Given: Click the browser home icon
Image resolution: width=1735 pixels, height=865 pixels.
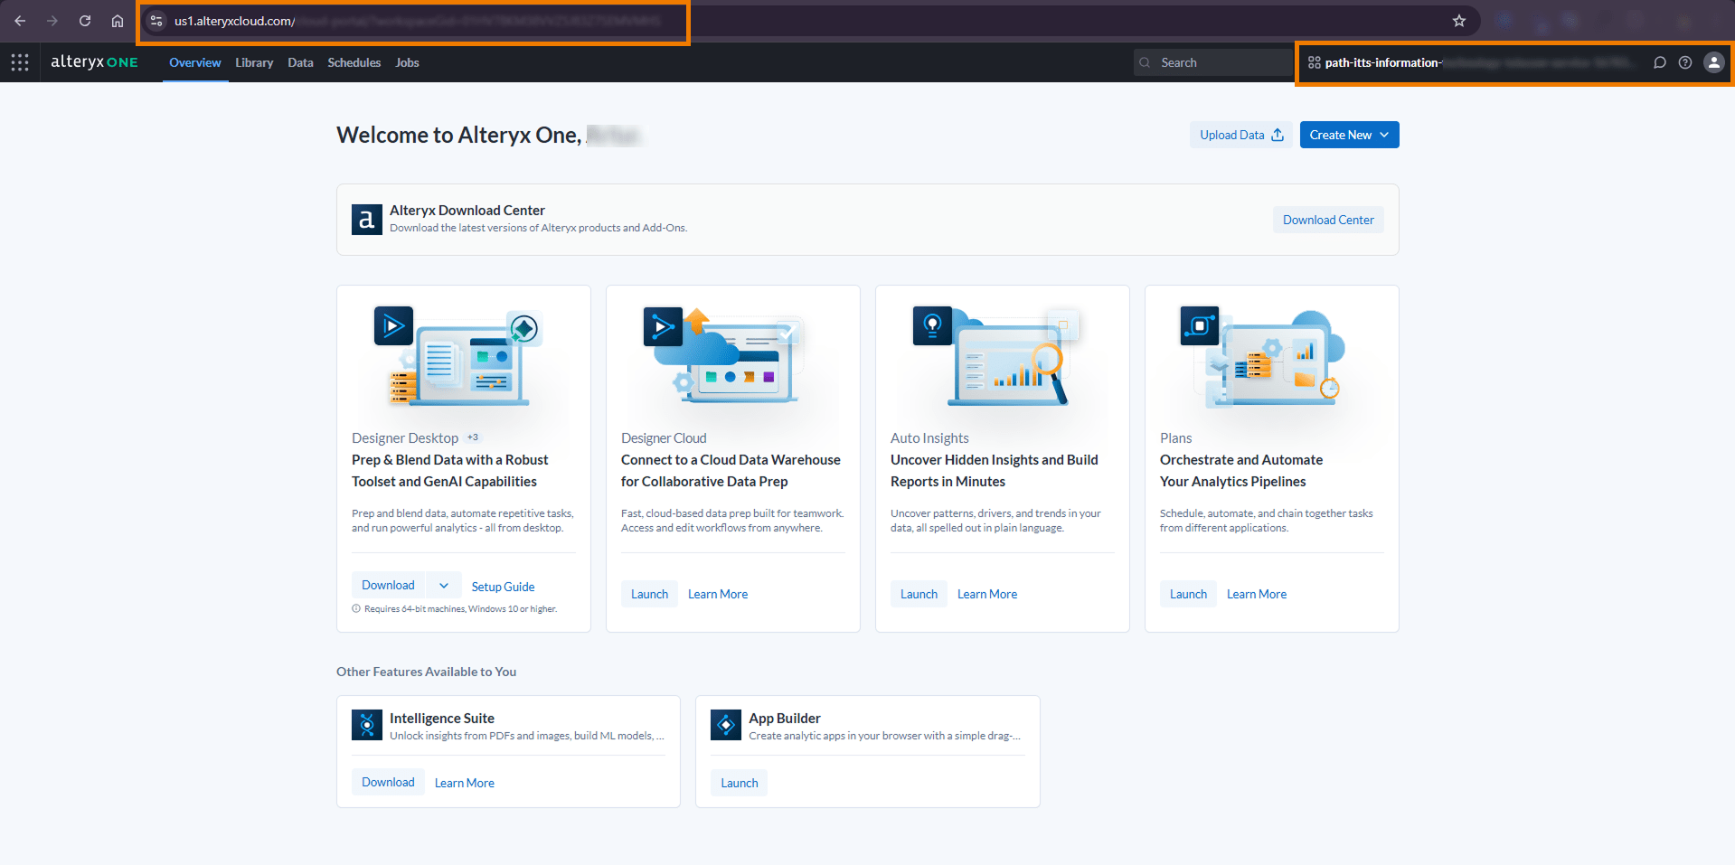Looking at the screenshot, I should [x=118, y=21].
